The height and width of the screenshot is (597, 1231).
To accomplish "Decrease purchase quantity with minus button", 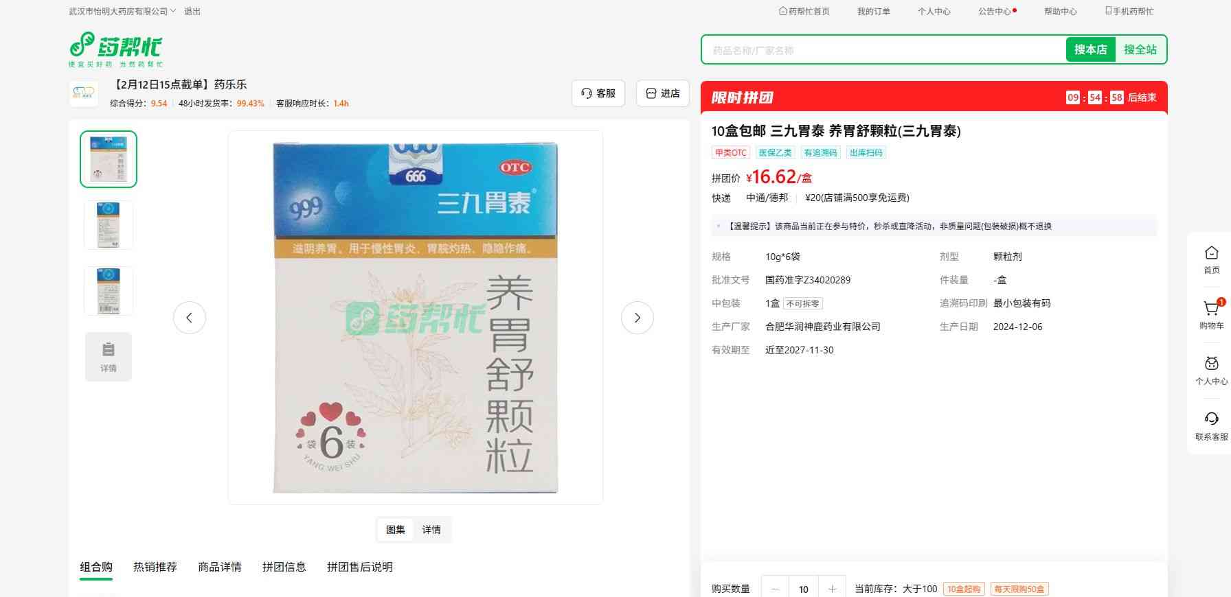I will pyautogui.click(x=776, y=589).
